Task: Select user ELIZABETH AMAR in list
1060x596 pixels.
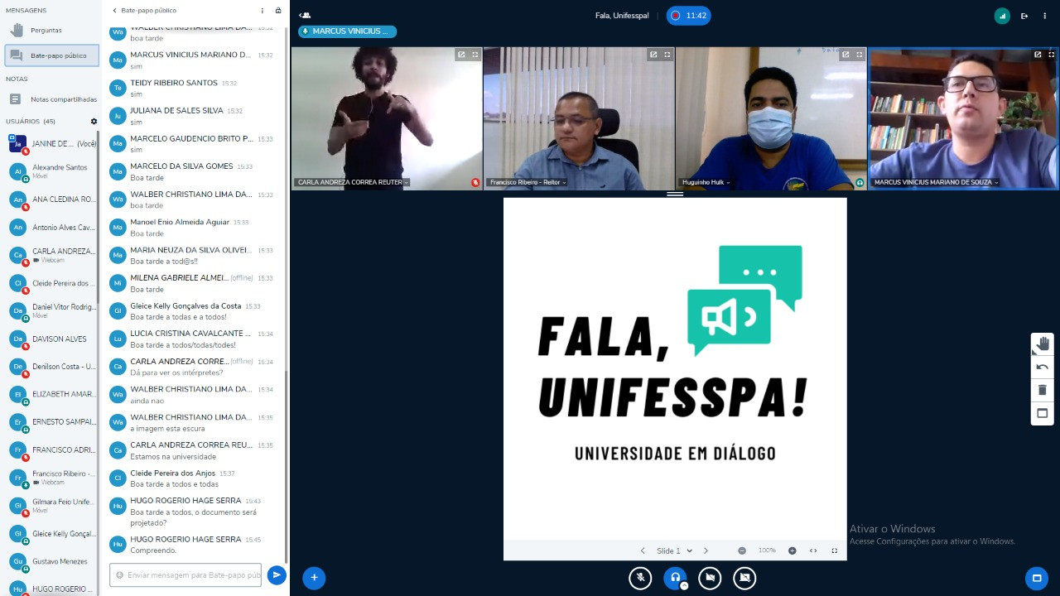Action: click(51, 394)
